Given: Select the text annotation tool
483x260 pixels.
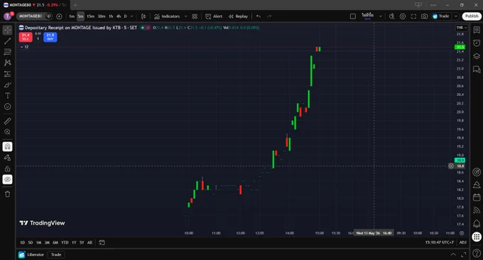Looking at the screenshot, I should click(7, 96).
